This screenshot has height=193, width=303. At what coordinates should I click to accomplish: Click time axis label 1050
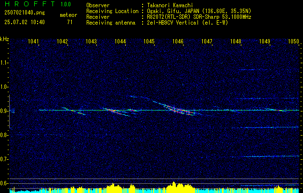293,41
